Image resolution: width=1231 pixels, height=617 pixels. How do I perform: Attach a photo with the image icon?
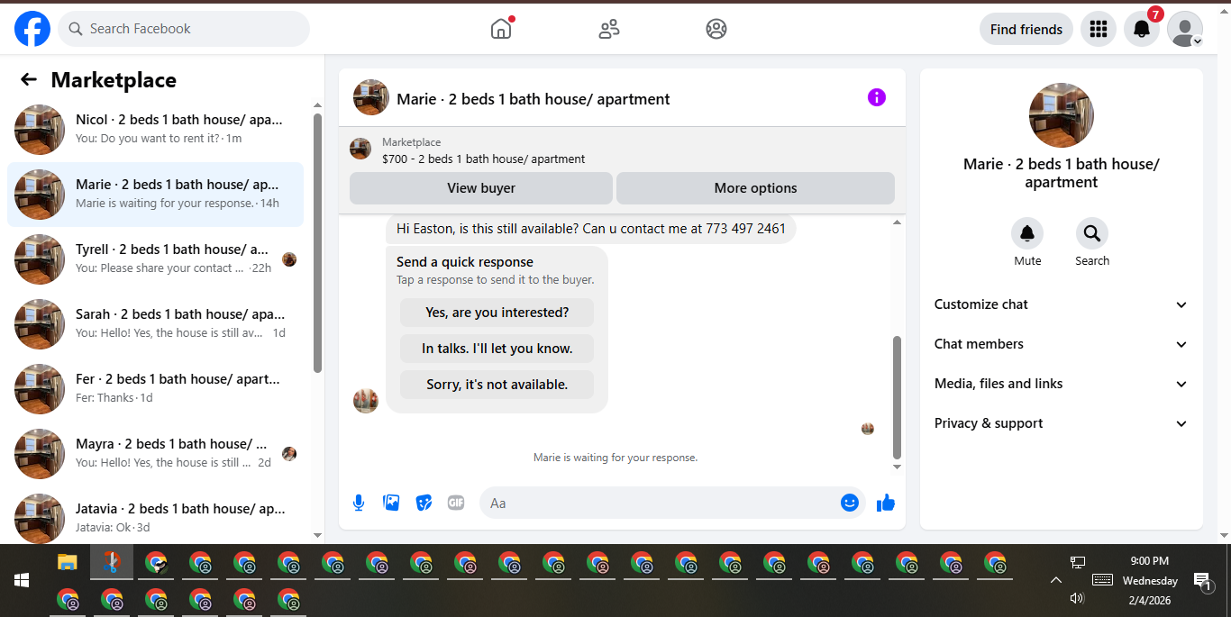click(391, 503)
